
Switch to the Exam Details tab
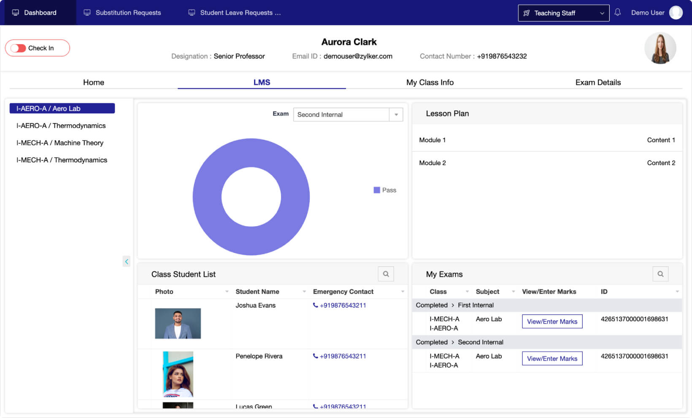pyautogui.click(x=598, y=82)
